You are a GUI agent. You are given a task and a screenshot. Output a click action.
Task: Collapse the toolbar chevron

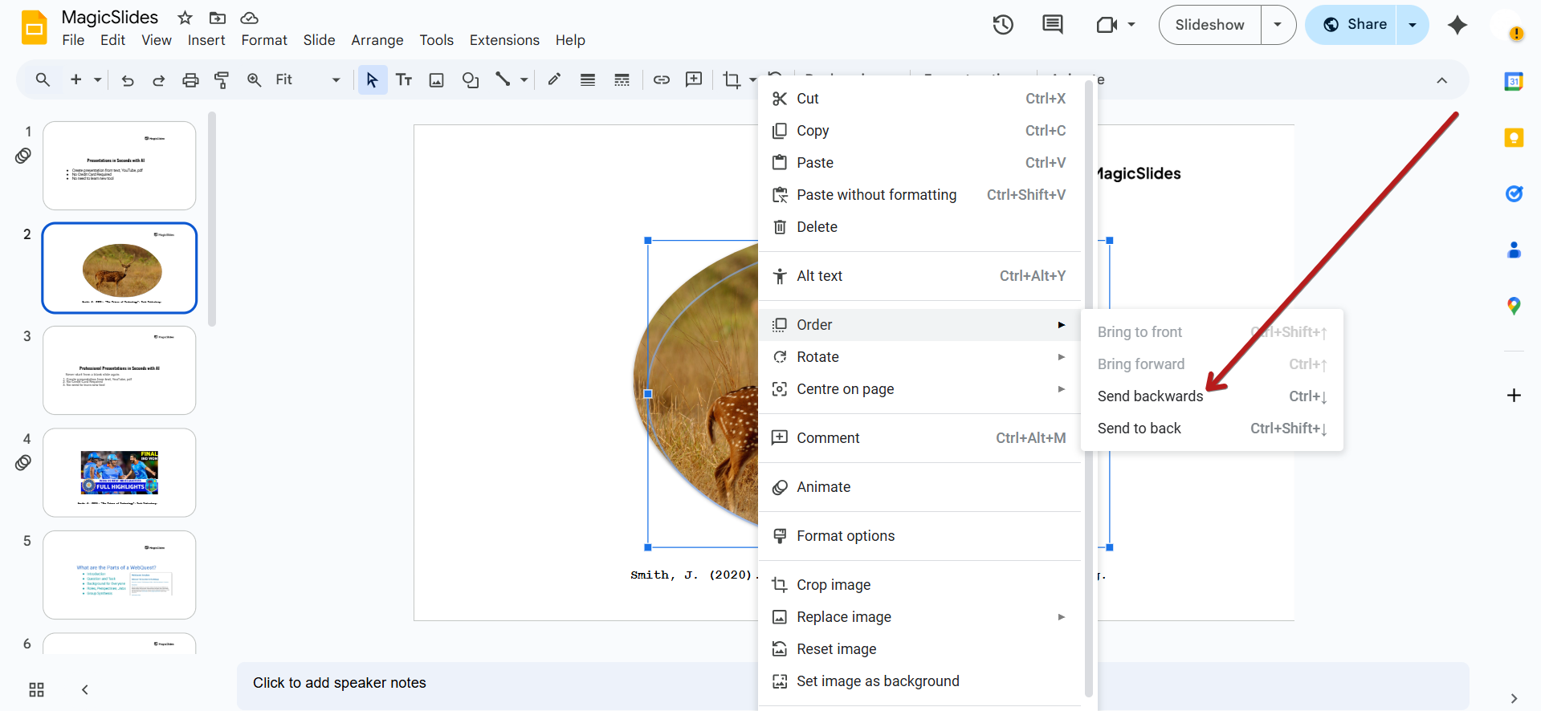coord(1441,79)
